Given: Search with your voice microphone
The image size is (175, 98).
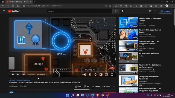Looking at the screenshot, I should (x=122, y=11).
